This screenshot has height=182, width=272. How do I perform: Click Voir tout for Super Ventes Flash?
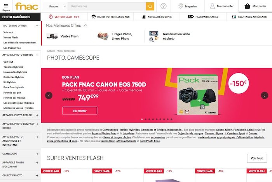(x=257, y=158)
